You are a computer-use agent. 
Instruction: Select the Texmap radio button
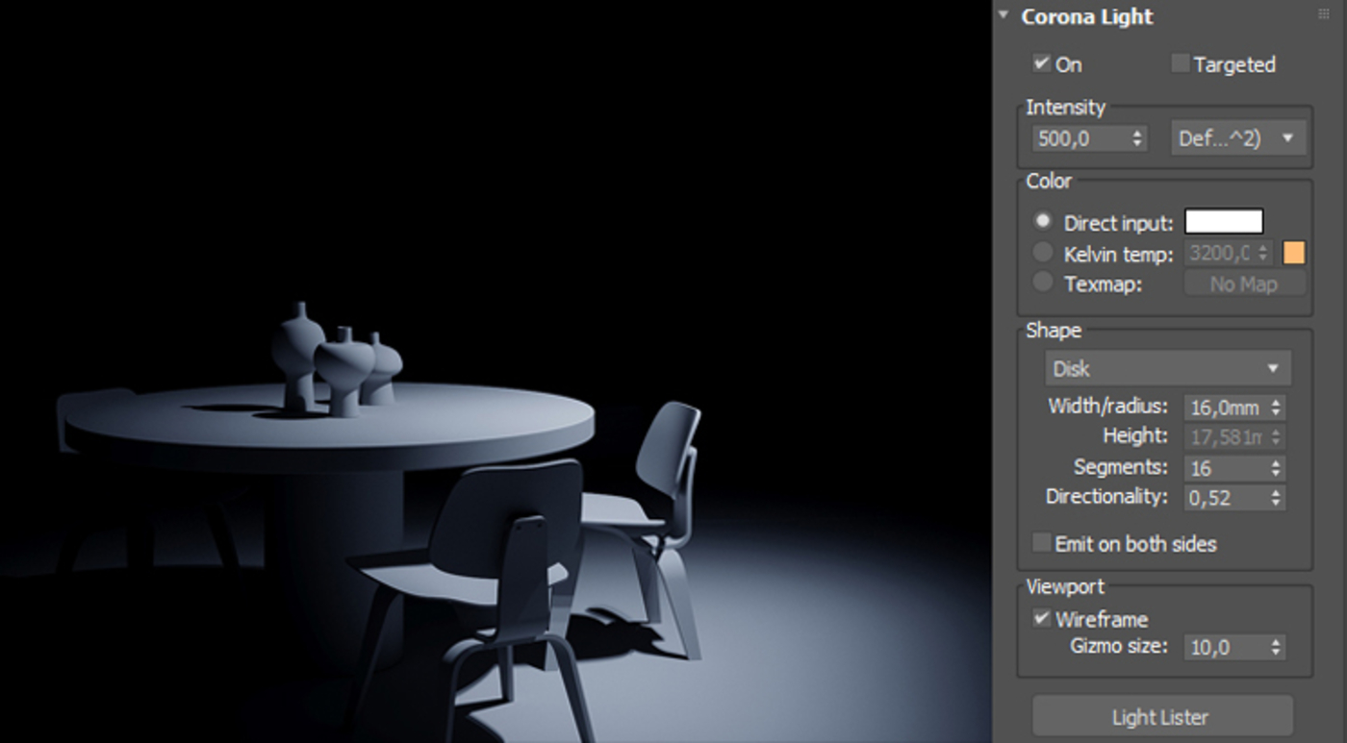point(1043,283)
